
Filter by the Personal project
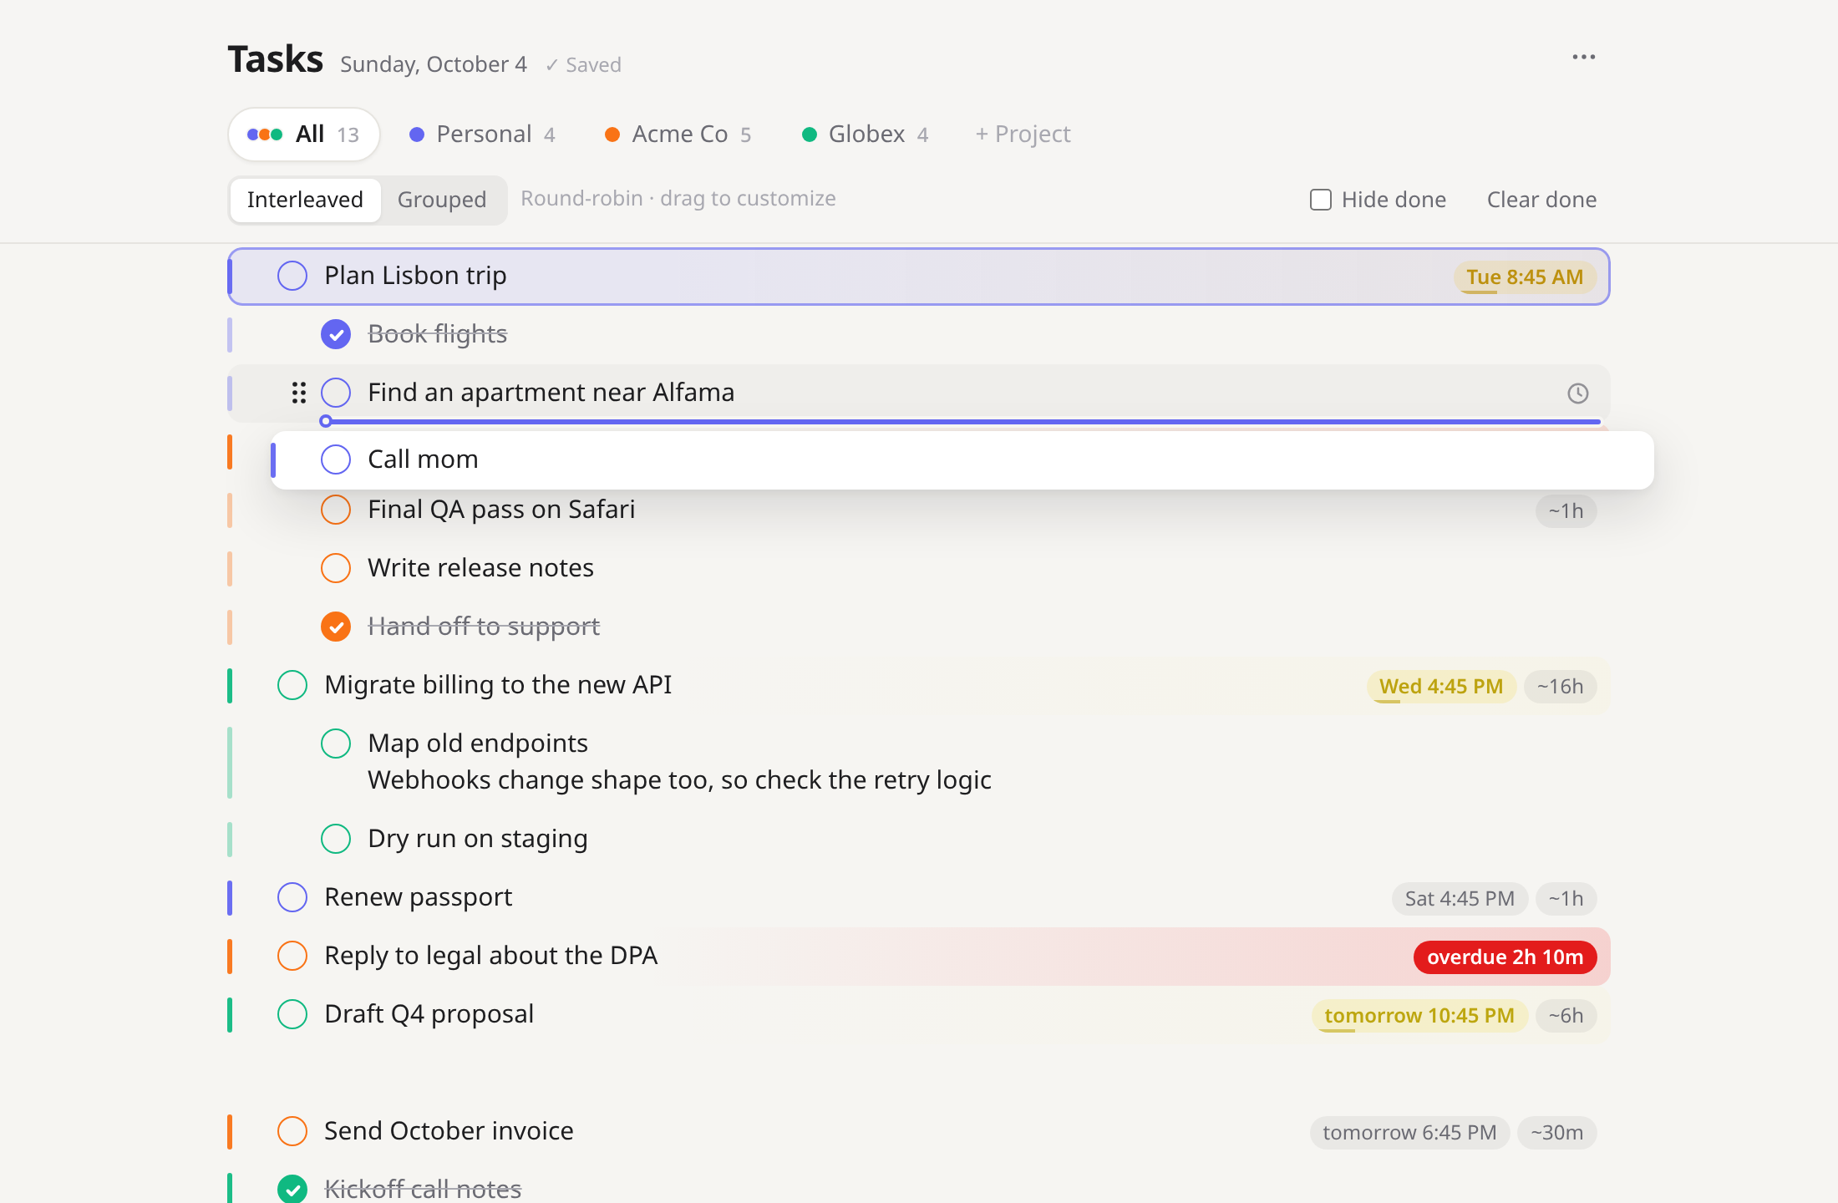(483, 135)
